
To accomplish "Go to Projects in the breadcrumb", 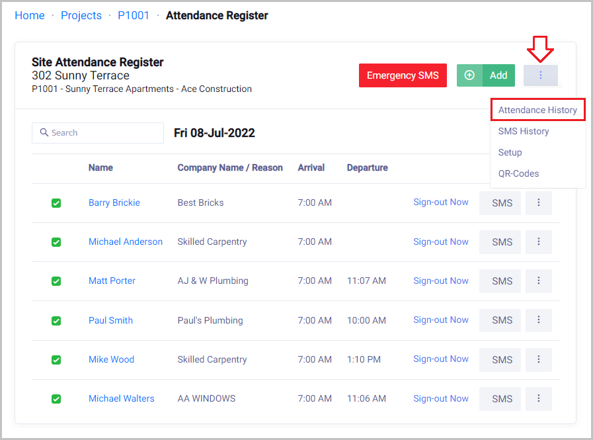I will point(81,15).
